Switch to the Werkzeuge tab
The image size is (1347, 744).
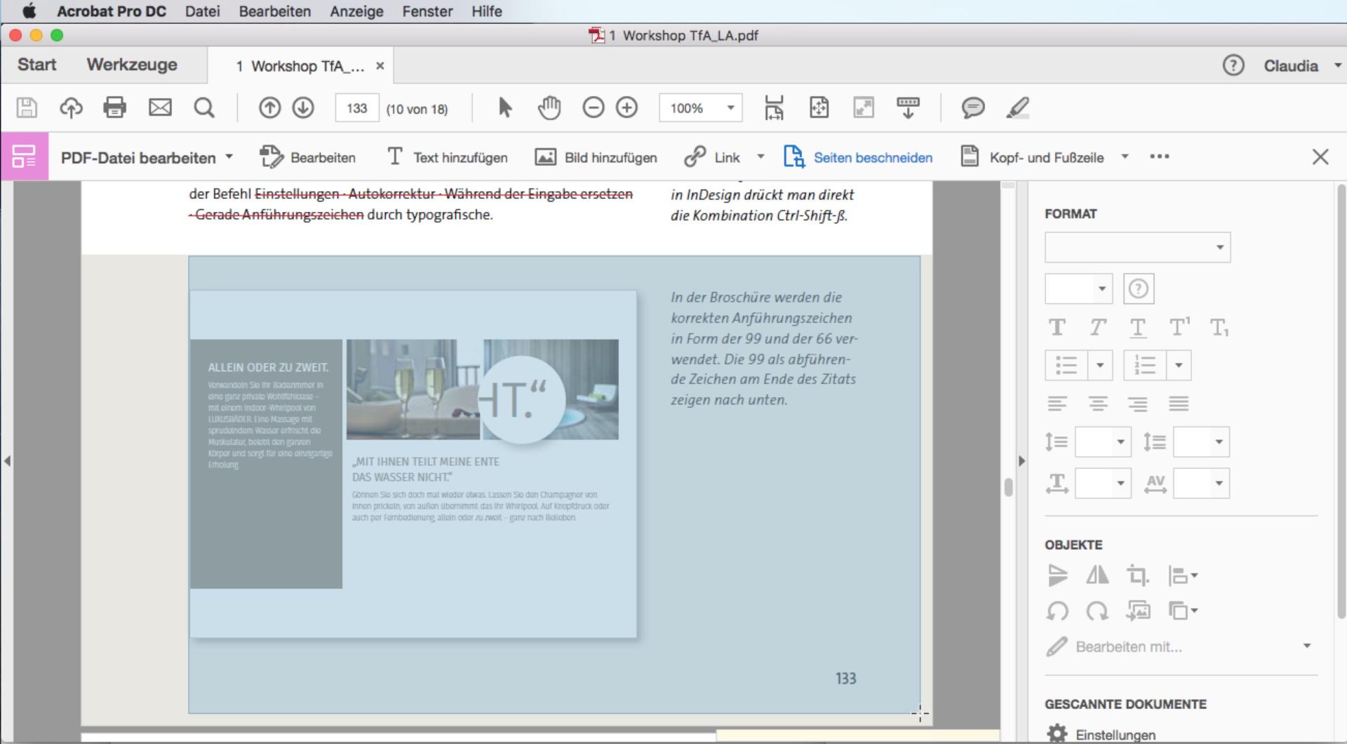tap(132, 65)
